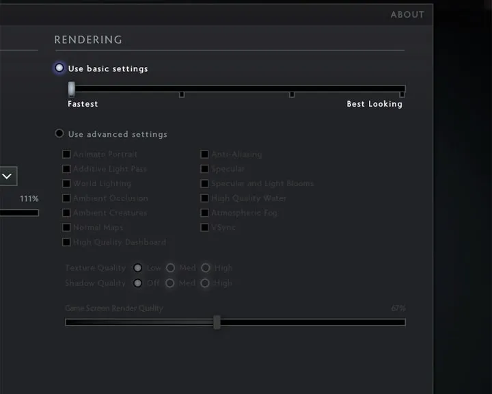Expand the dropdown chevron at left edge

coord(8,176)
